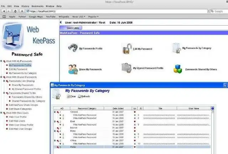Select Web User Group Profile in tree
228x154 pixels.
(x=21, y=125)
